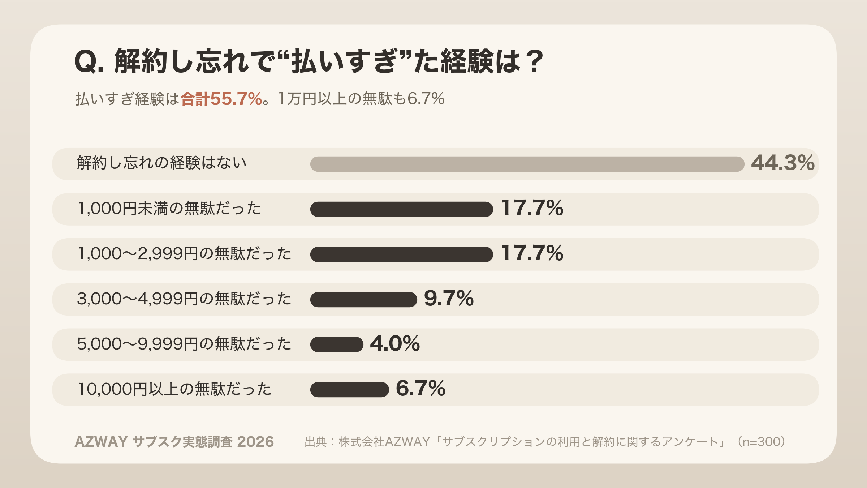Click the dark bar for 3,000〜4,999円
Viewport: 867px width, 488px height.
coord(364,300)
